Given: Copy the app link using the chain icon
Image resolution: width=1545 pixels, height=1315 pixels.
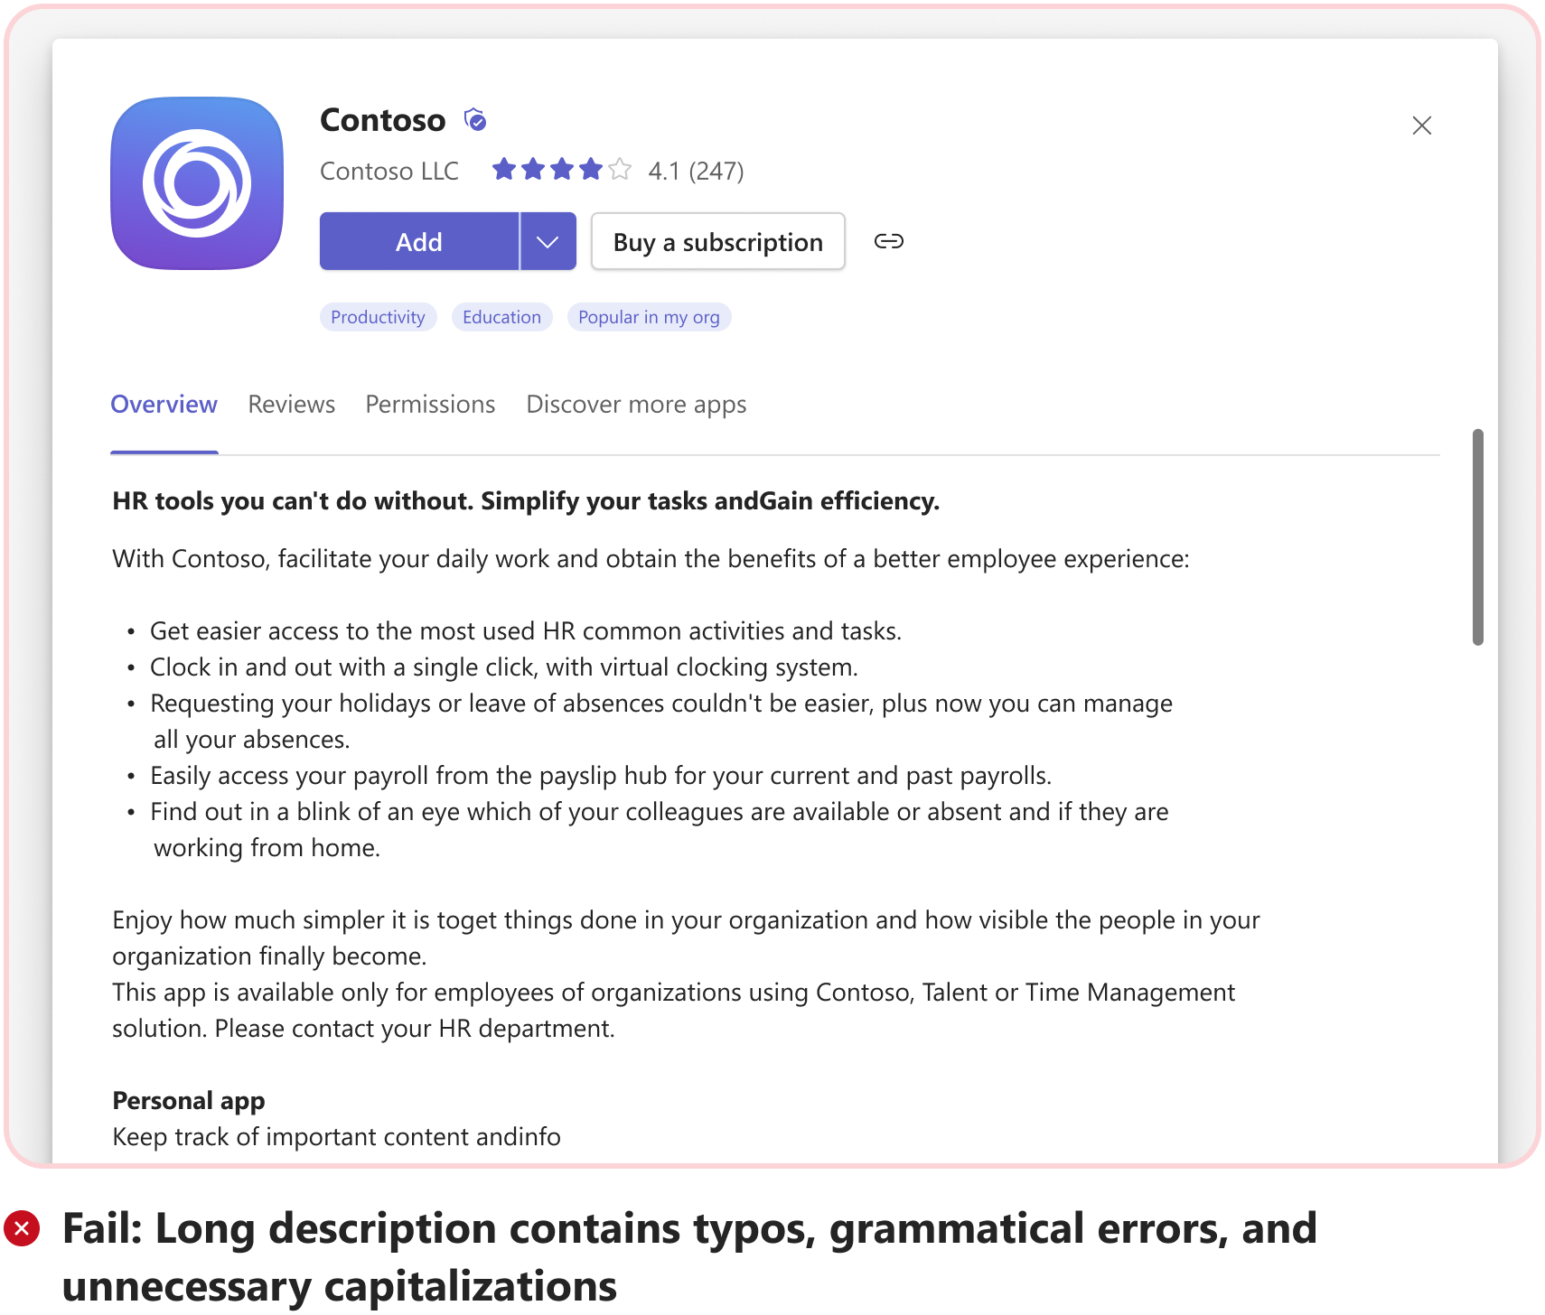Looking at the screenshot, I should [x=889, y=241].
